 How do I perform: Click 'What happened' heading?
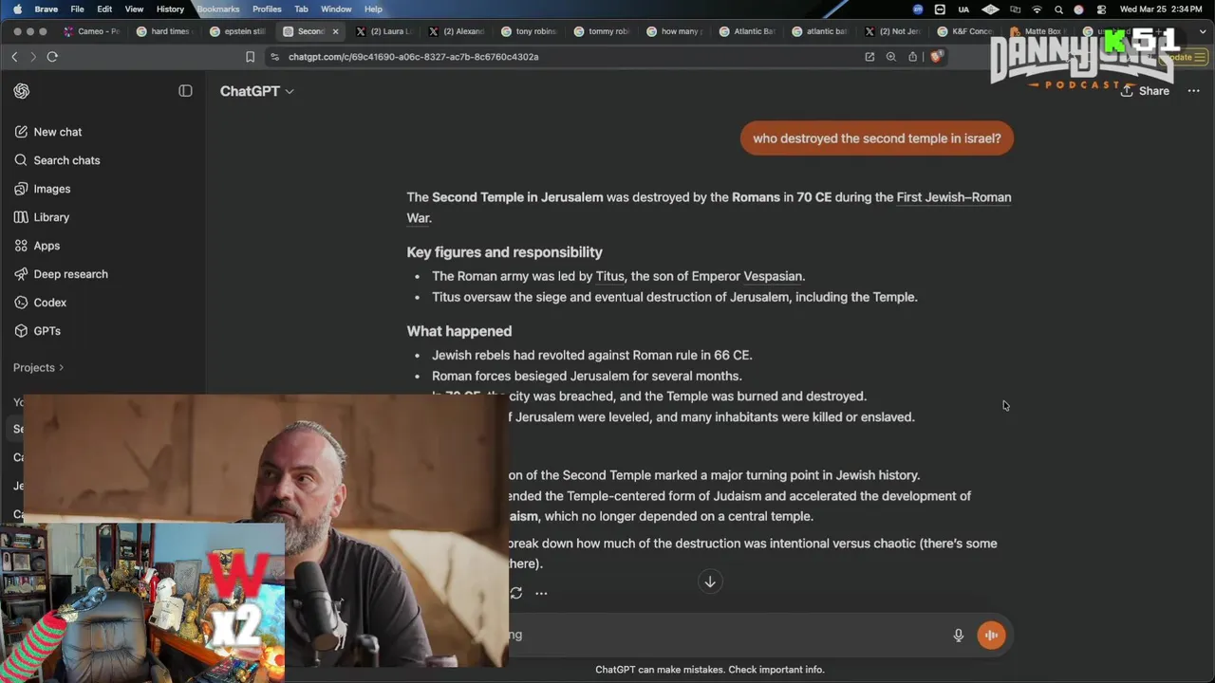pos(459,331)
